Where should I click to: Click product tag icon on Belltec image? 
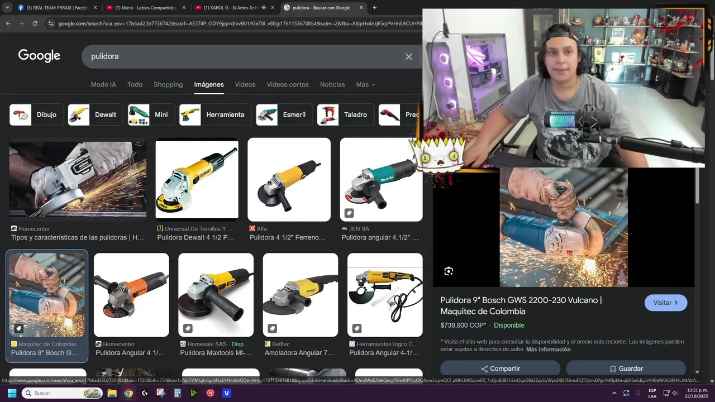coord(272,328)
